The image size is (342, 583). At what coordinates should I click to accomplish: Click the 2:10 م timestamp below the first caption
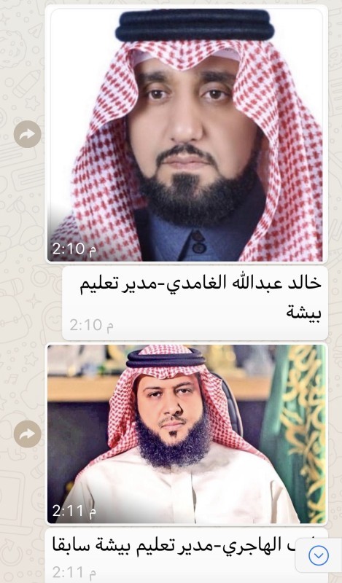[92, 325]
